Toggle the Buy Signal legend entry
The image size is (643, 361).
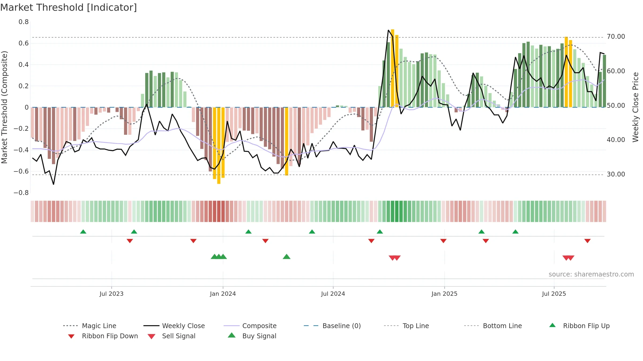point(252,336)
